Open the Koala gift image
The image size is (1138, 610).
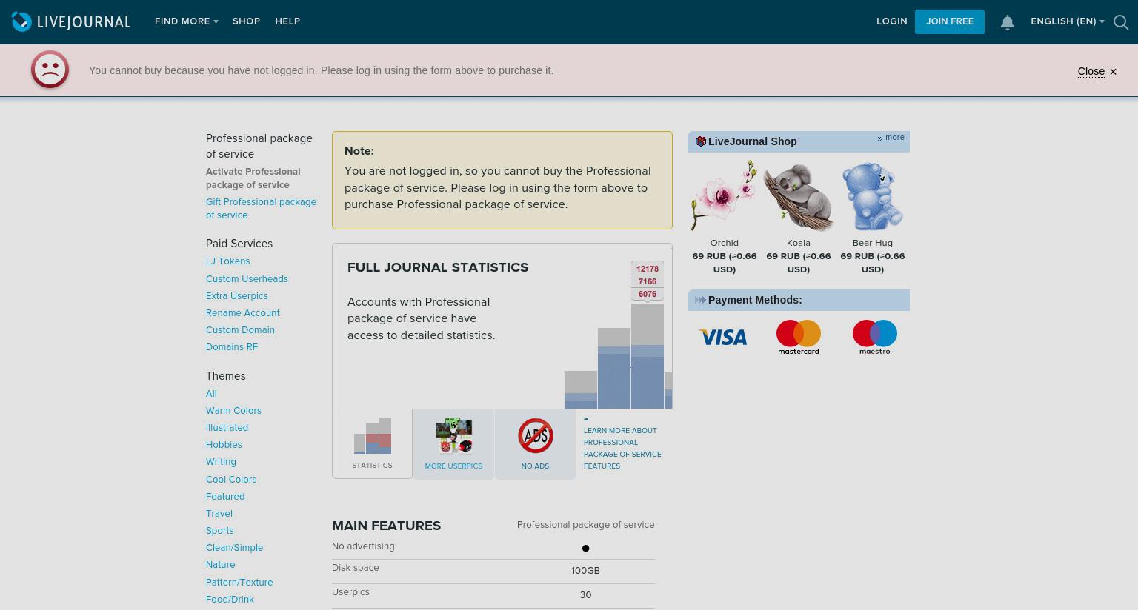point(799,196)
